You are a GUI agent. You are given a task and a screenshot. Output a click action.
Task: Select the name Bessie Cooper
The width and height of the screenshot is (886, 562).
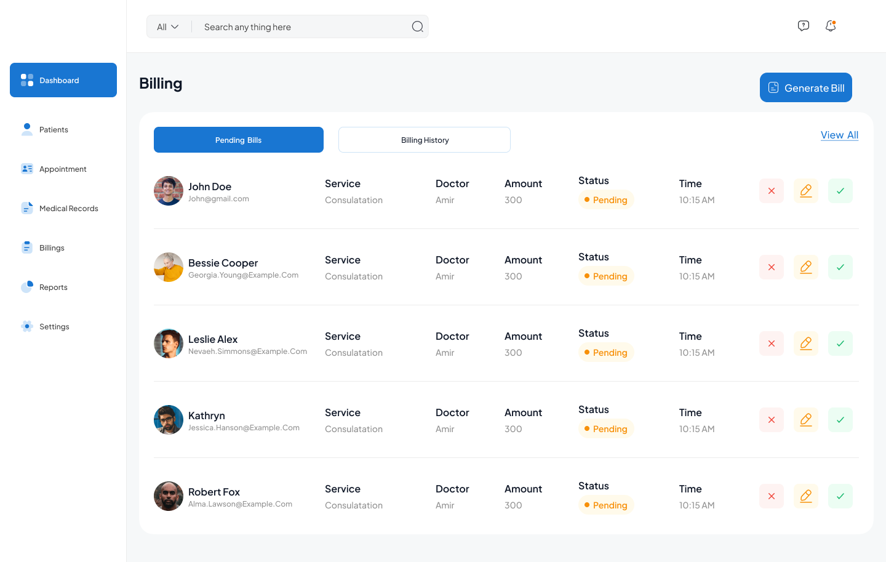tap(223, 263)
